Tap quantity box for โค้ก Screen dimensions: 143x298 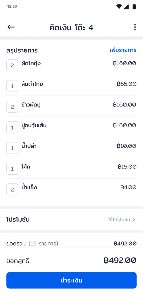click(12, 169)
